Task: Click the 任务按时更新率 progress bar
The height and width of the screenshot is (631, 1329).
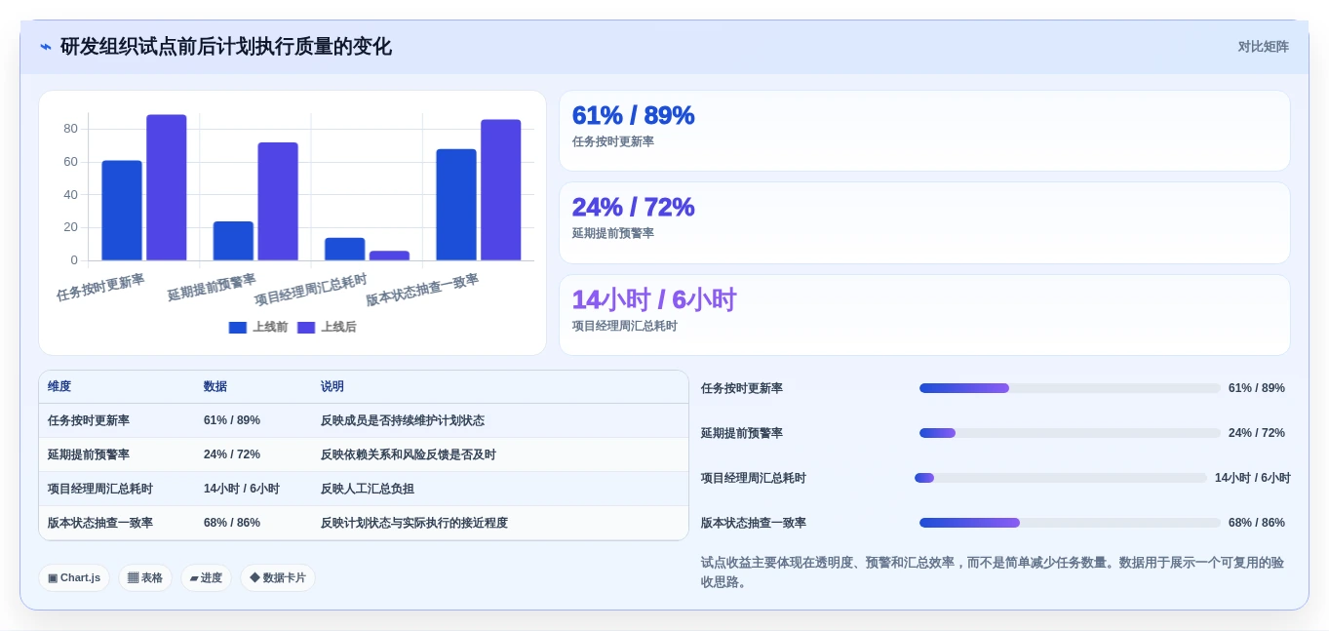Action: click(1070, 388)
